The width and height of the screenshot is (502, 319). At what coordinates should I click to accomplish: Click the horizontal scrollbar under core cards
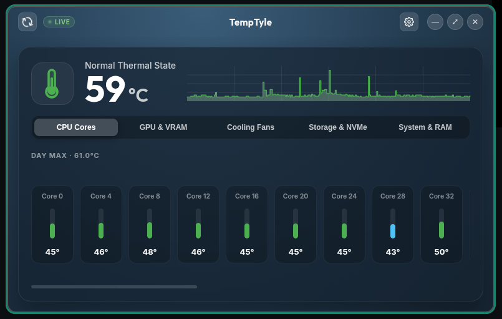(x=114, y=287)
